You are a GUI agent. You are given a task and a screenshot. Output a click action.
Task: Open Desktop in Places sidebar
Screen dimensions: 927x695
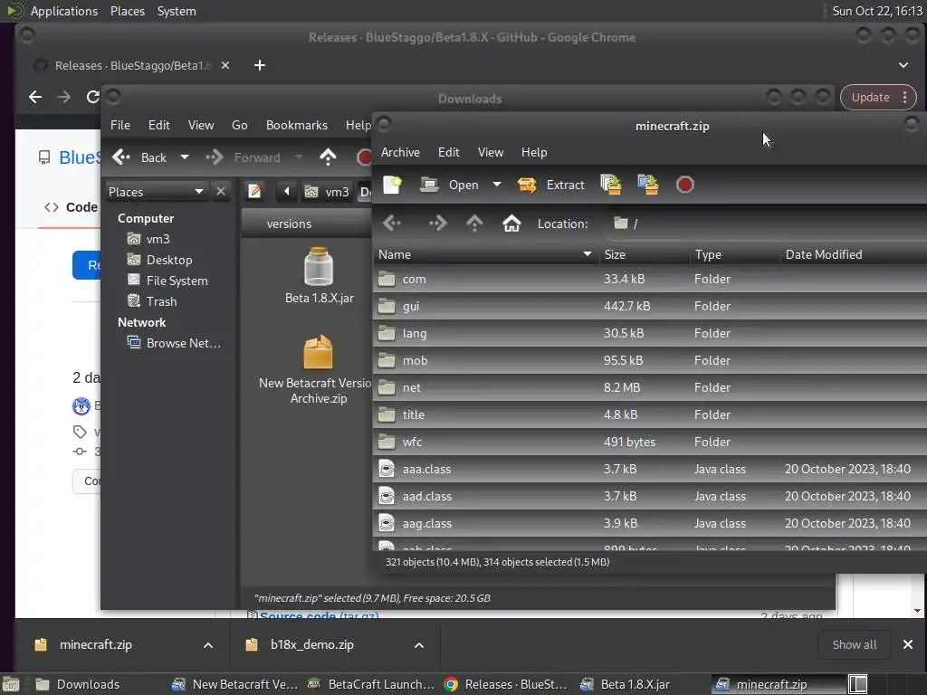(160, 260)
